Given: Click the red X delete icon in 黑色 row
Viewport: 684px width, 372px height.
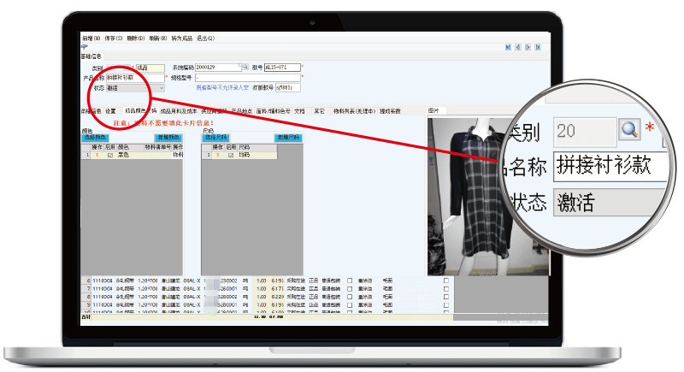Looking at the screenshot, I should click(97, 155).
